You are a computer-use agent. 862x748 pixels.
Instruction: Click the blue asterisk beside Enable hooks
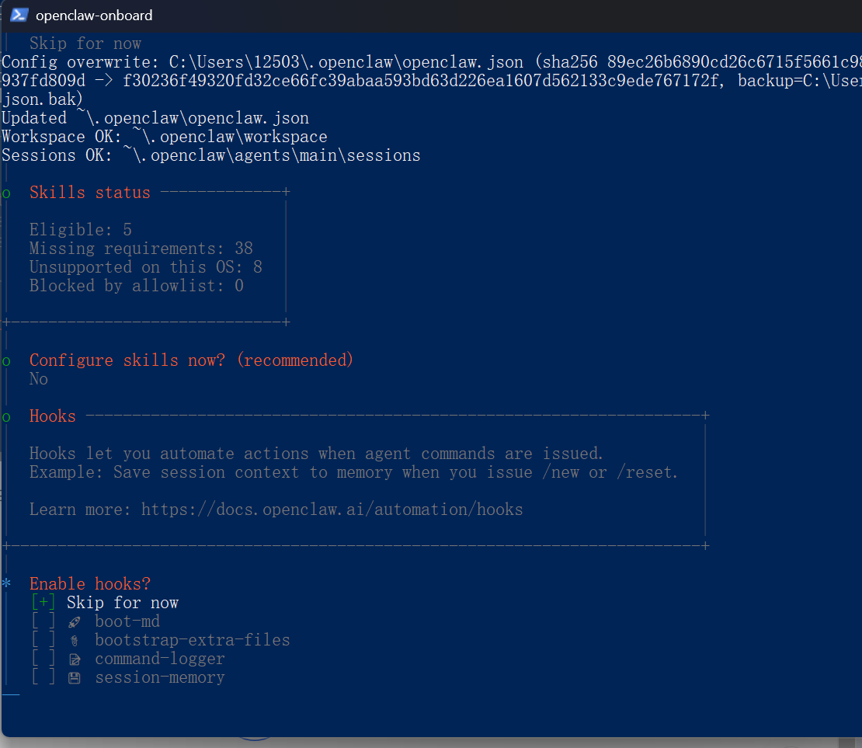click(6, 584)
